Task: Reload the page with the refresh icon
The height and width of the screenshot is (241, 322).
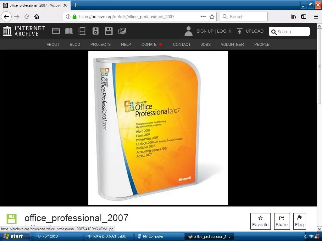Action: coord(27,17)
